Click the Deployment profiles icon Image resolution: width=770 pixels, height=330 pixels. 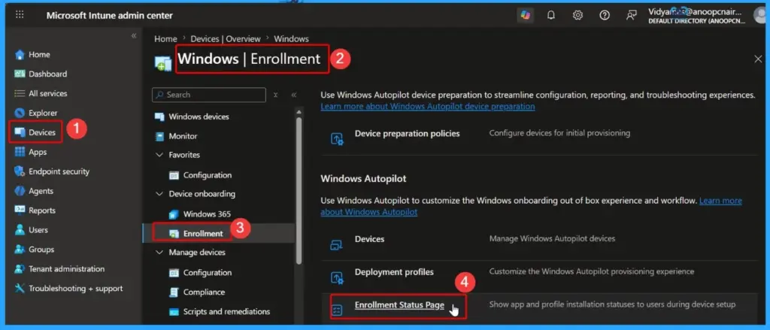point(337,278)
